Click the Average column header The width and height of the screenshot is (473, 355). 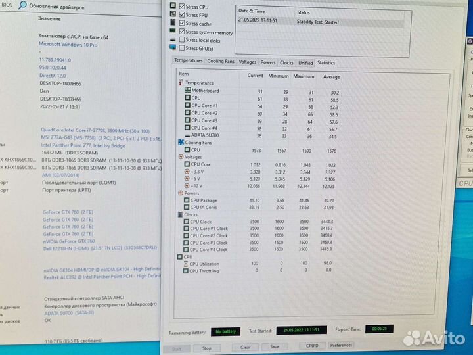tap(331, 77)
